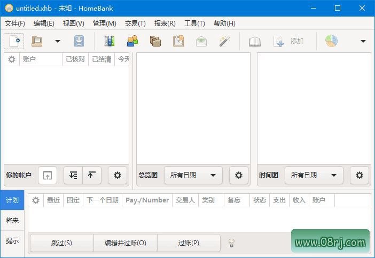This screenshot has width=375, height=258.
Task: Click accounts list column gear icon
Action: 12,59
